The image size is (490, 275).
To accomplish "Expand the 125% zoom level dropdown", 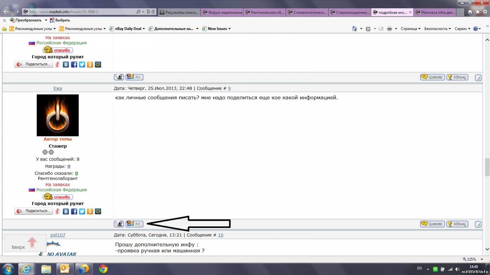I will coord(482,259).
